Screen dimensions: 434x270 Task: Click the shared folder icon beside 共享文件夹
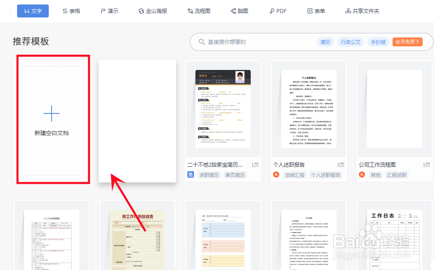(x=348, y=11)
